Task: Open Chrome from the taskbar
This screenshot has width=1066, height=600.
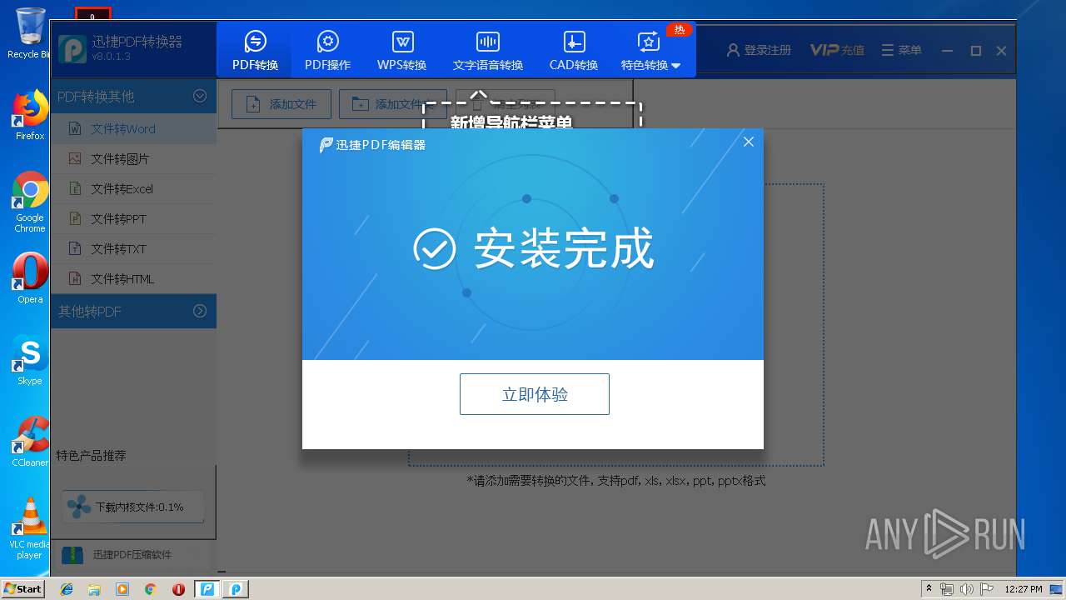Action: pos(150,589)
